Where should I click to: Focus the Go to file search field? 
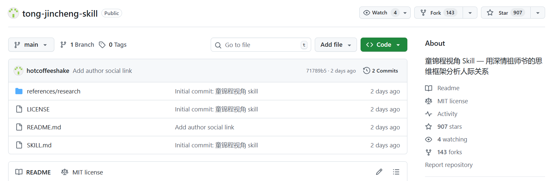[x=261, y=45]
